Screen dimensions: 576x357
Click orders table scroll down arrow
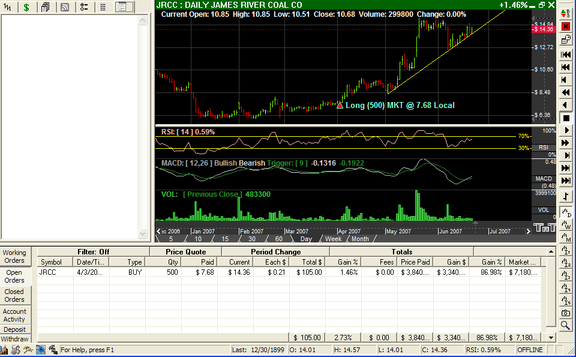[x=551, y=338]
